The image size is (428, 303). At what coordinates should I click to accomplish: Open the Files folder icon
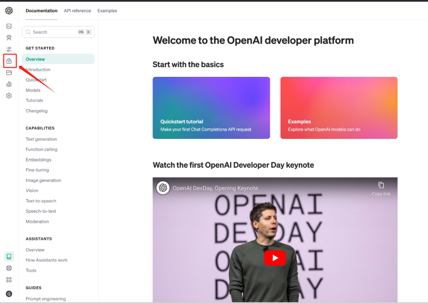(9, 72)
